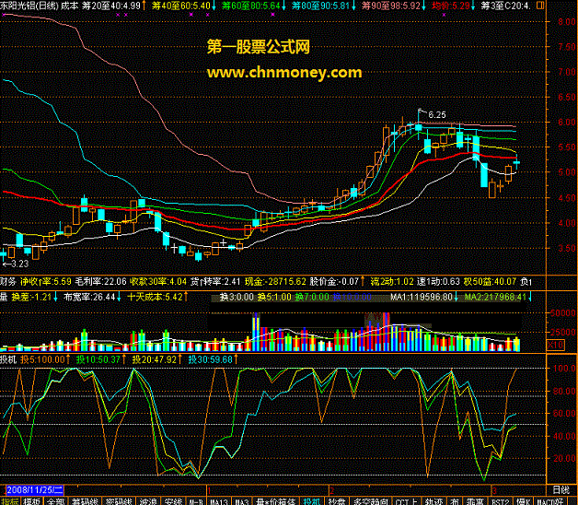The image size is (578, 505).
Task: Click the 投5:100.00 indicator value
Action: 42,359
